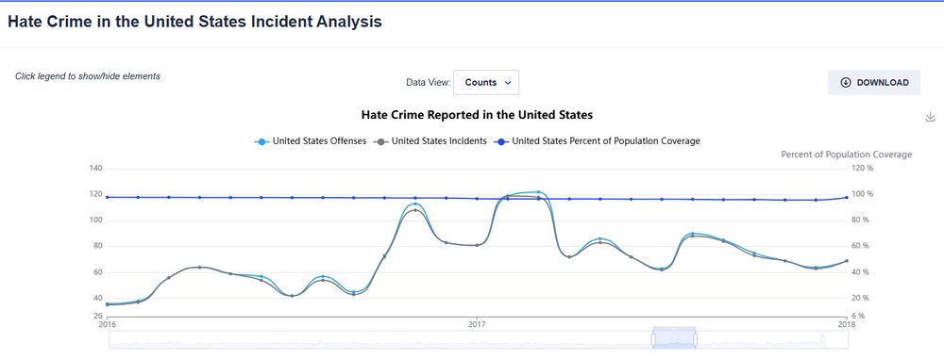The width and height of the screenshot is (944, 359).
Task: Click the 2017 x-axis label
Action: 477,324
